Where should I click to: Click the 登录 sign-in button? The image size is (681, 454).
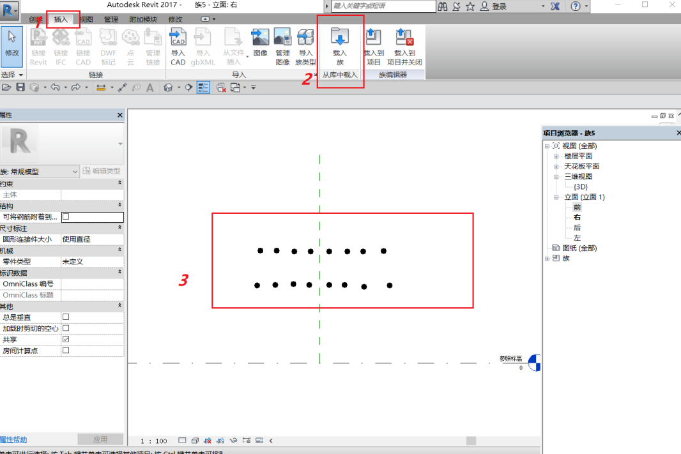(493, 6)
